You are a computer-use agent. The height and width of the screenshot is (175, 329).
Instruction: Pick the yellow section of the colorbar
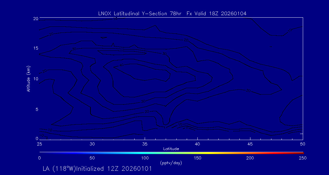[208, 153]
